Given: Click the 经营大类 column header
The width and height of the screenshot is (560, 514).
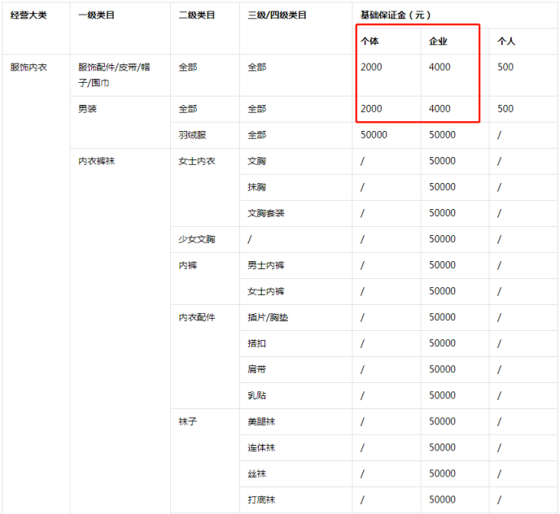Looking at the screenshot, I should click(x=28, y=15).
